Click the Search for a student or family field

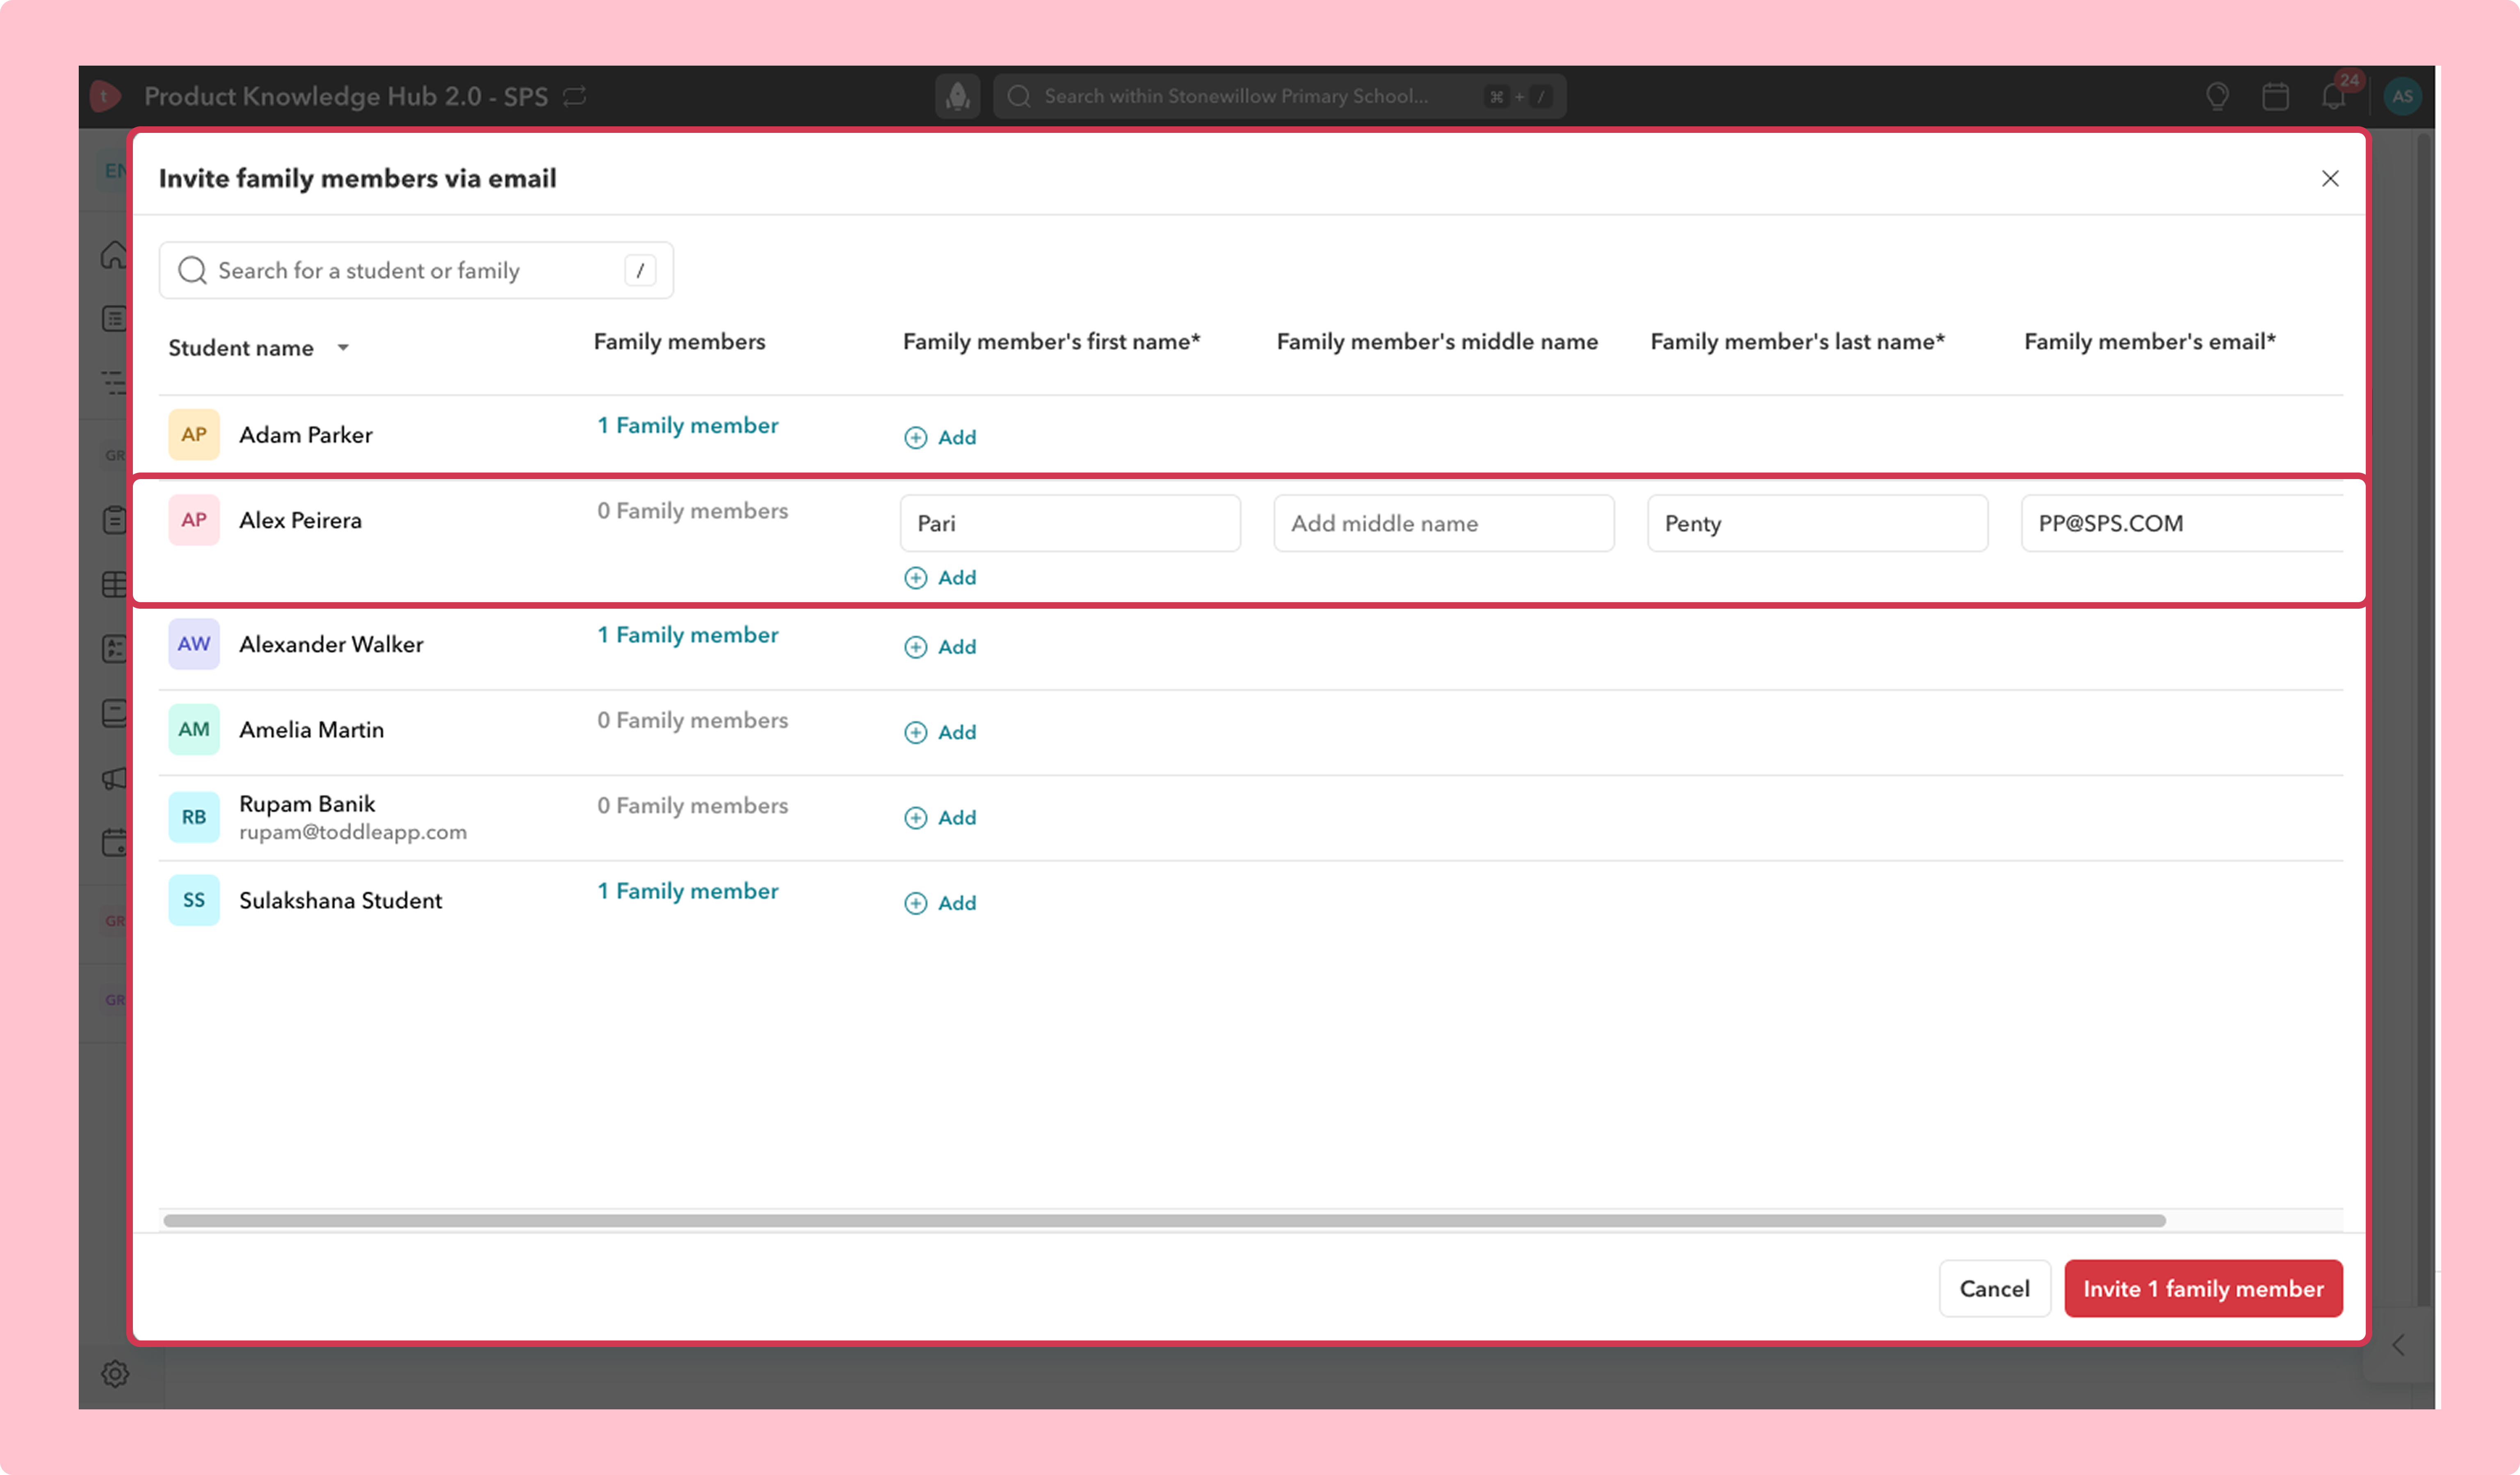[416, 270]
